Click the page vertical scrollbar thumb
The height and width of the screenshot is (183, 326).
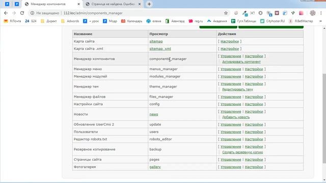click(324, 118)
